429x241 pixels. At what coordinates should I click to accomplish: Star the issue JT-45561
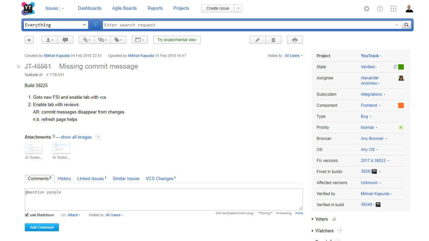(19, 67)
